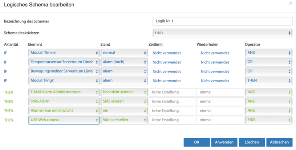Click the Löschen button

click(x=252, y=142)
